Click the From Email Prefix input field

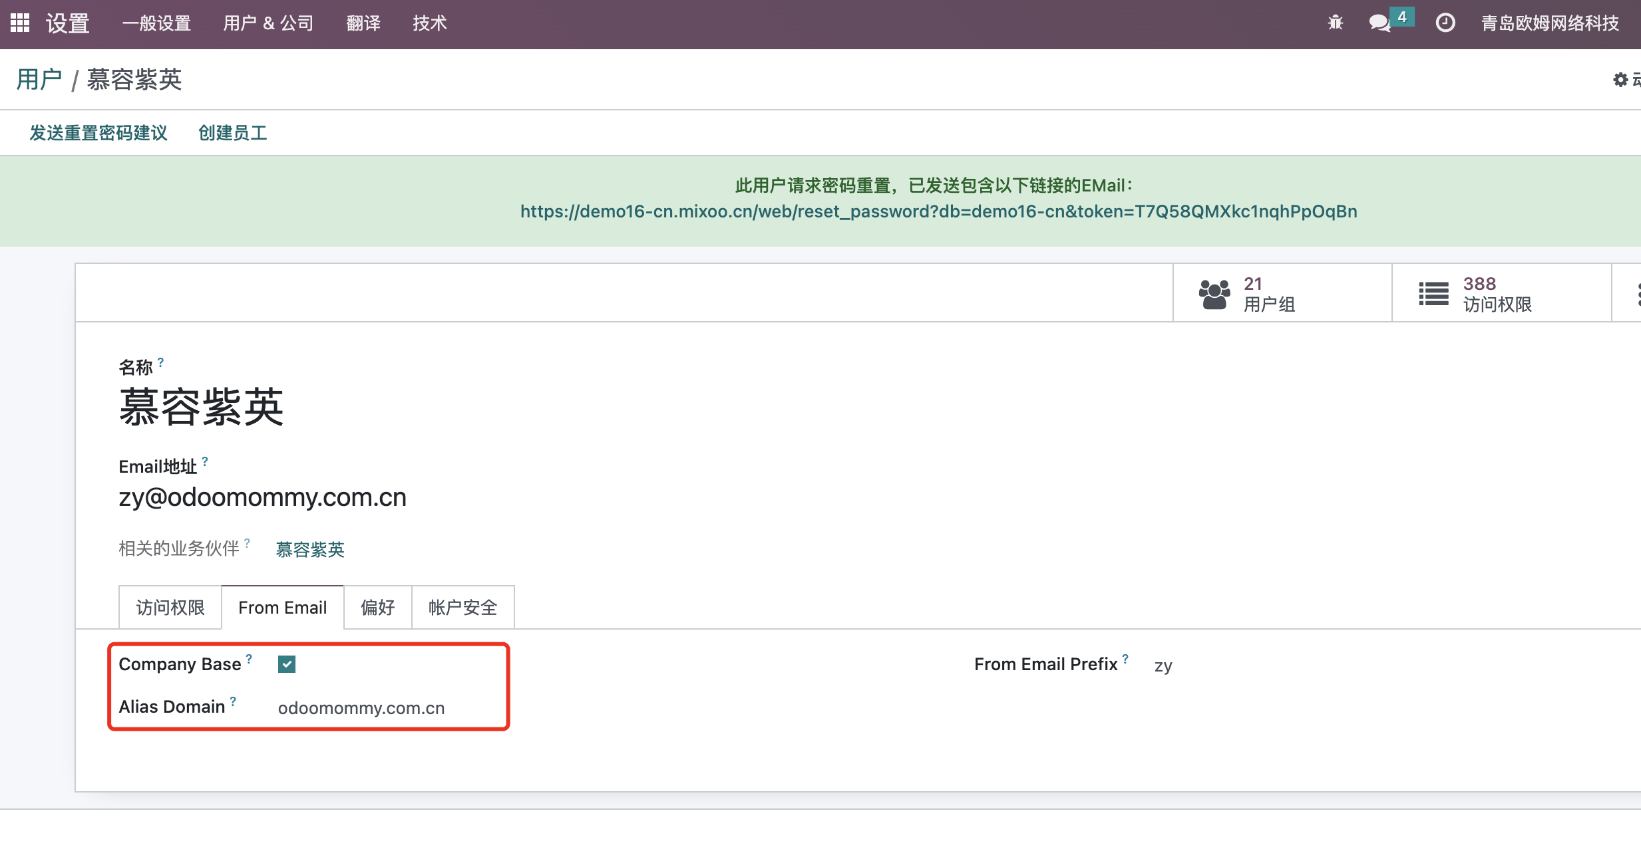tap(1166, 664)
